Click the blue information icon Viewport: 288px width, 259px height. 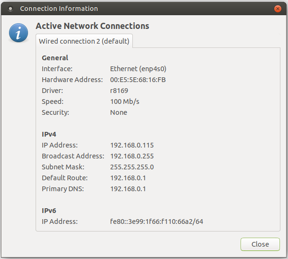(18, 33)
